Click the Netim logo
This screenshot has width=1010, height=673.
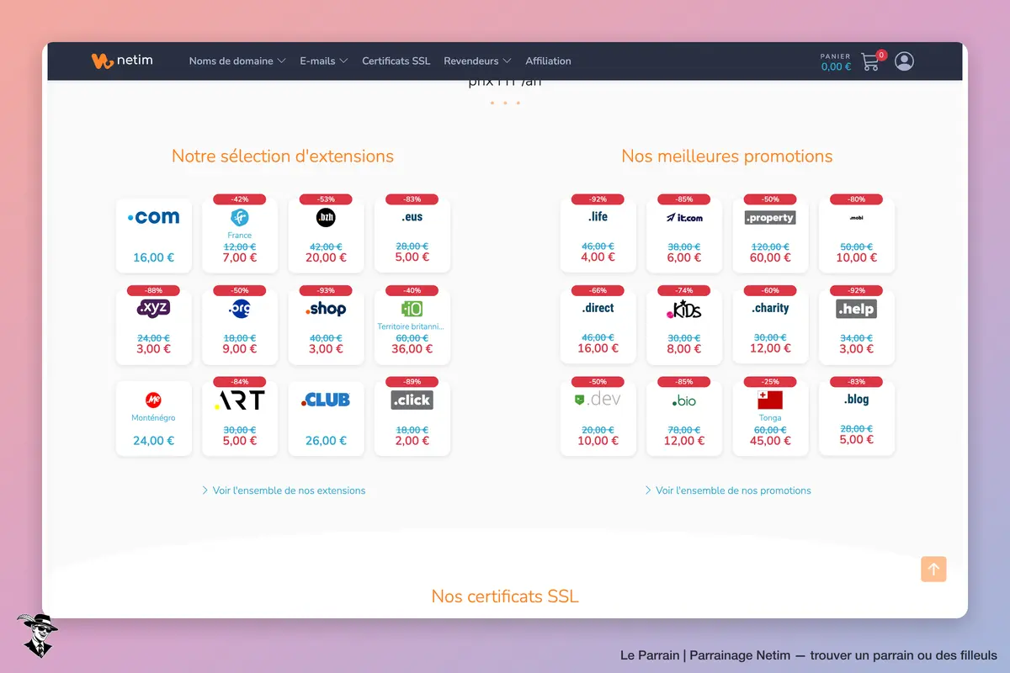(122, 61)
